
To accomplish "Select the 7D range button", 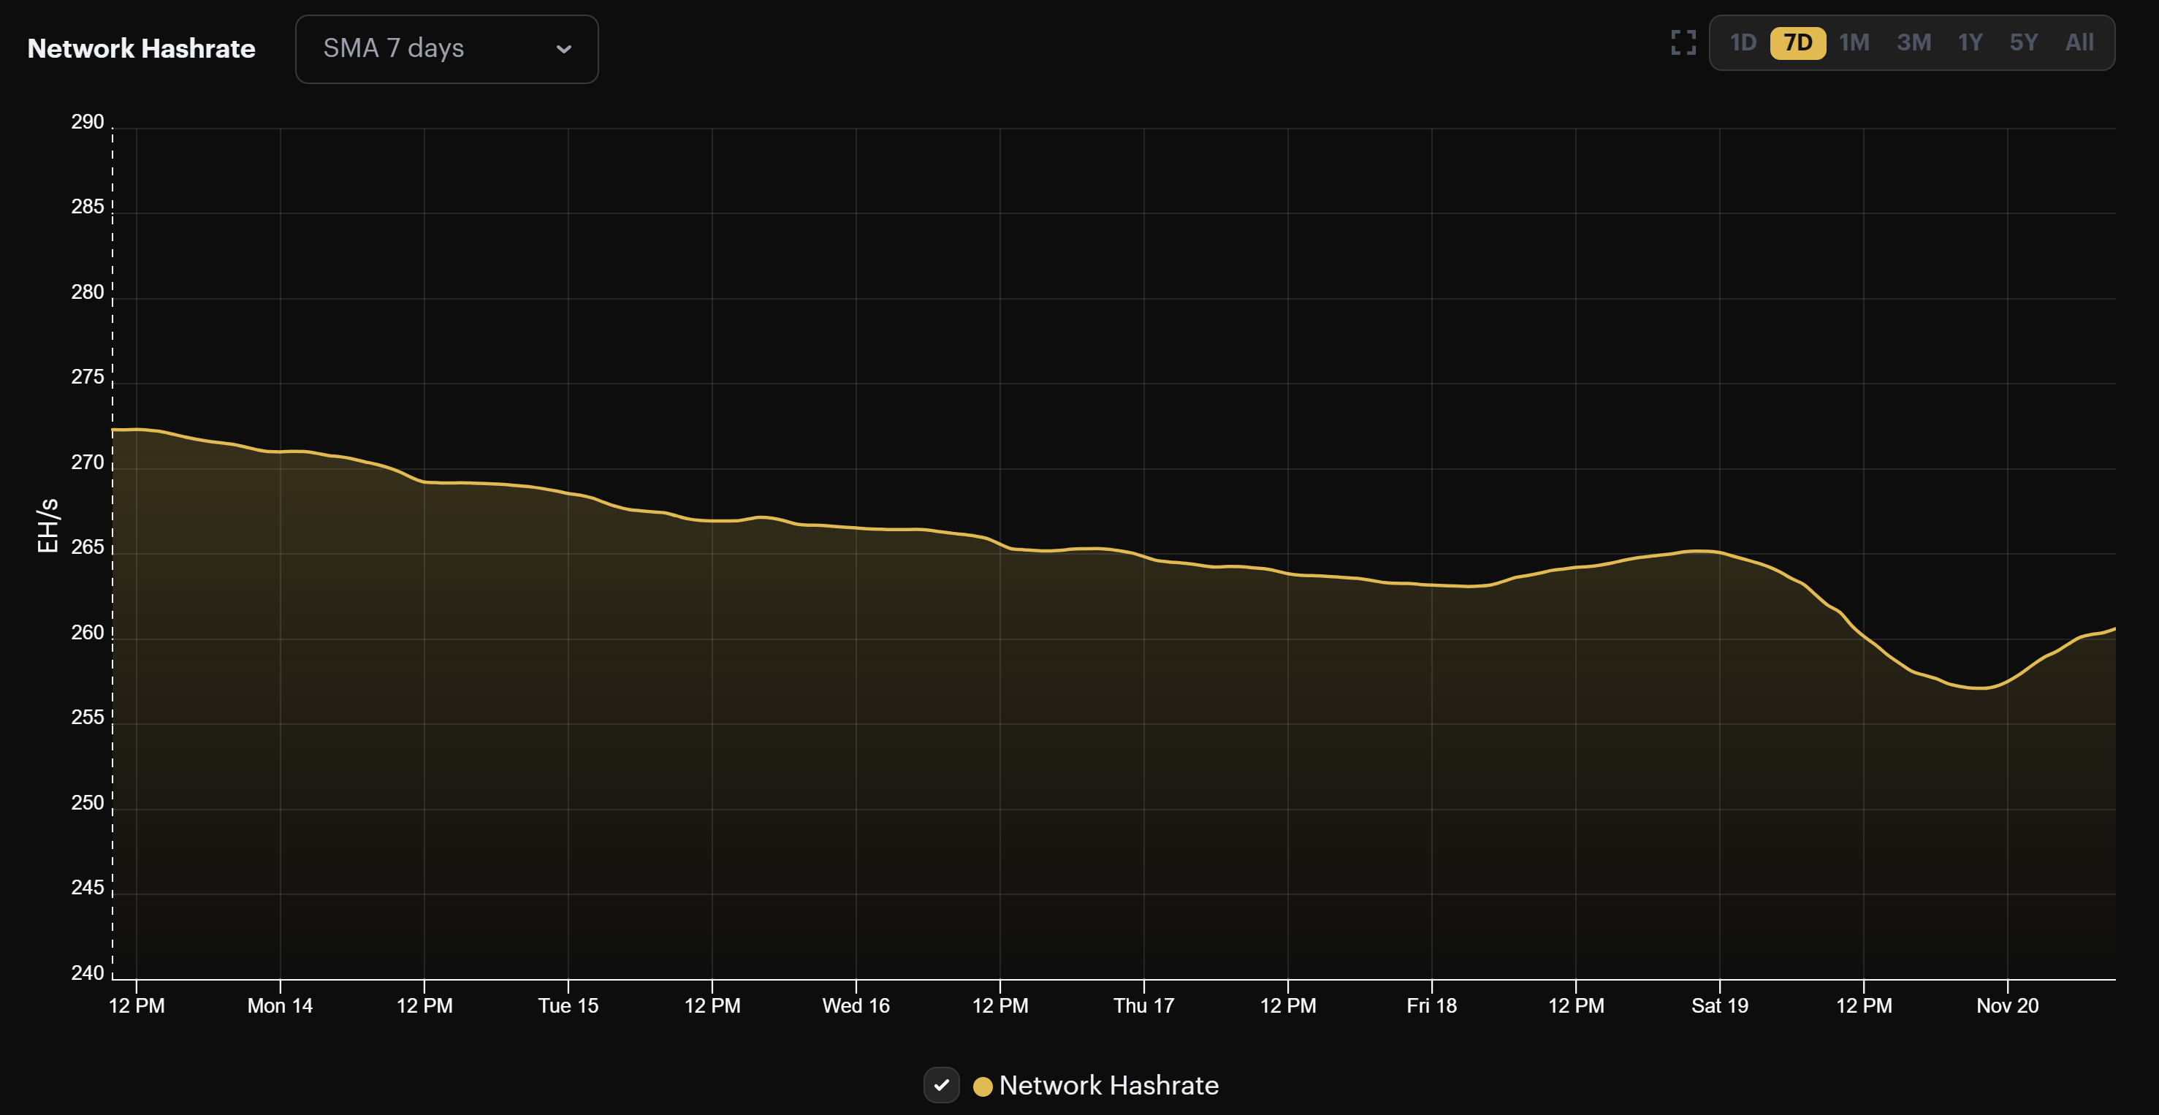I will click(x=1799, y=43).
